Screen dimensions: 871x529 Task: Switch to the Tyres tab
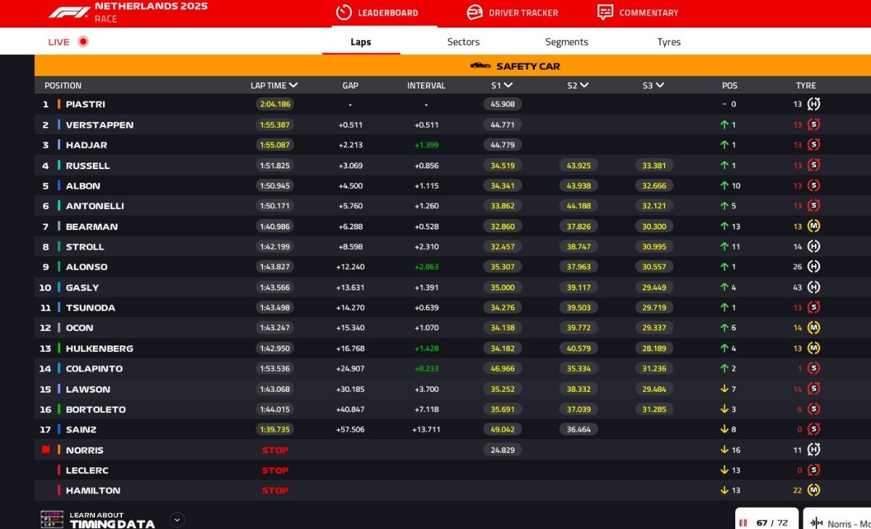[x=668, y=42]
